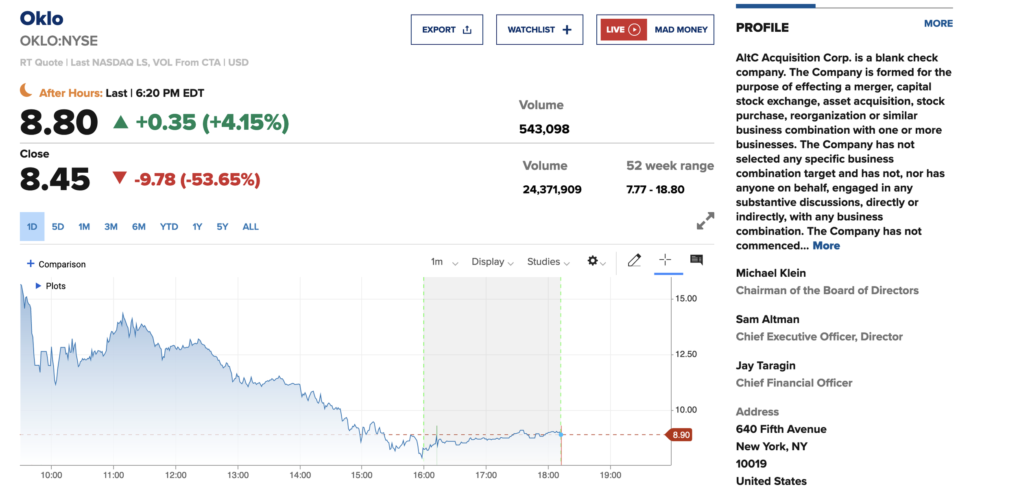Expand chart to full screen

(705, 221)
